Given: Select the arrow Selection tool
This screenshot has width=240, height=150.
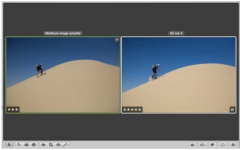Looking at the screenshot, I should [9, 144].
